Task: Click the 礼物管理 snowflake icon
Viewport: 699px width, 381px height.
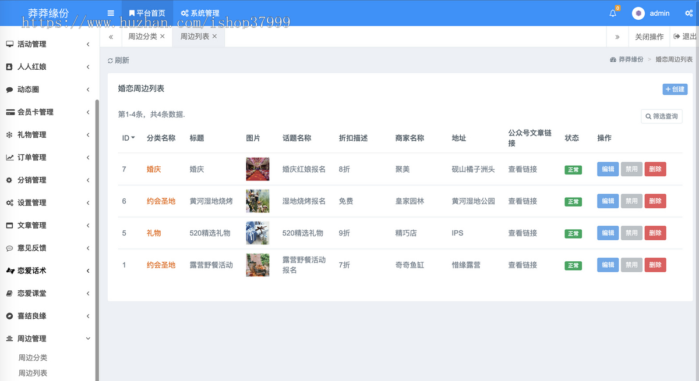Action: tap(9, 135)
